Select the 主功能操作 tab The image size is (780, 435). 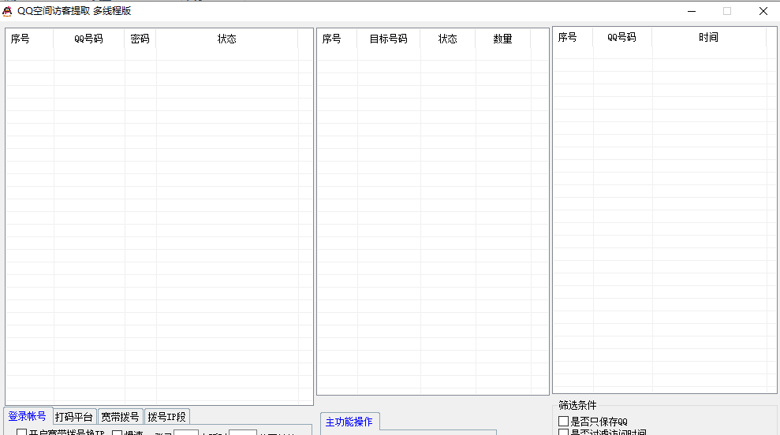pos(349,422)
